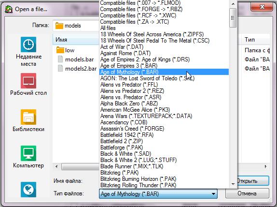Select Black & White (*.SAD)
This screenshot has height=207, width=277.
click(164, 154)
